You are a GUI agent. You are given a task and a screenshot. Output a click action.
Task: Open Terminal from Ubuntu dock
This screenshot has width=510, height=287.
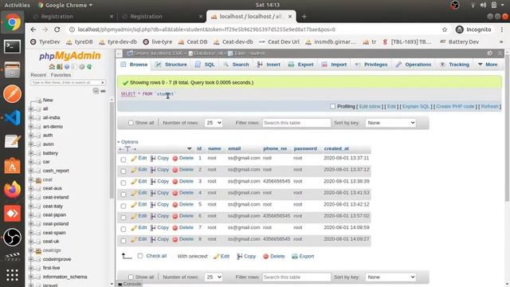pyautogui.click(x=13, y=46)
